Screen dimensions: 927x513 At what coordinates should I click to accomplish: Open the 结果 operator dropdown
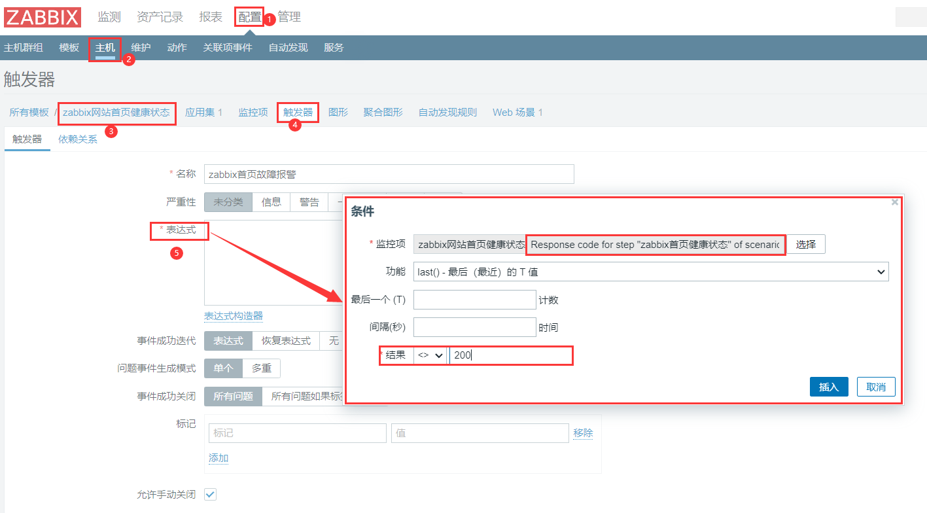pyautogui.click(x=430, y=355)
